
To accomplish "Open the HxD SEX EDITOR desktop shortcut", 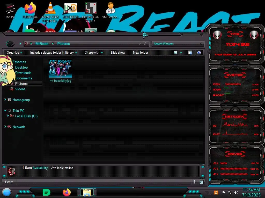I will 71,10.
